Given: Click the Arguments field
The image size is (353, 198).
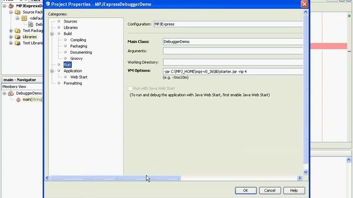Looking at the screenshot, I should [233, 51].
